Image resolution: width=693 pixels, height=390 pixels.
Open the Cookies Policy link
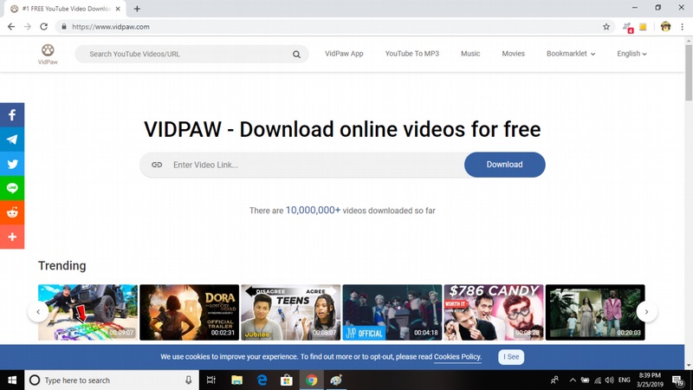coord(457,357)
